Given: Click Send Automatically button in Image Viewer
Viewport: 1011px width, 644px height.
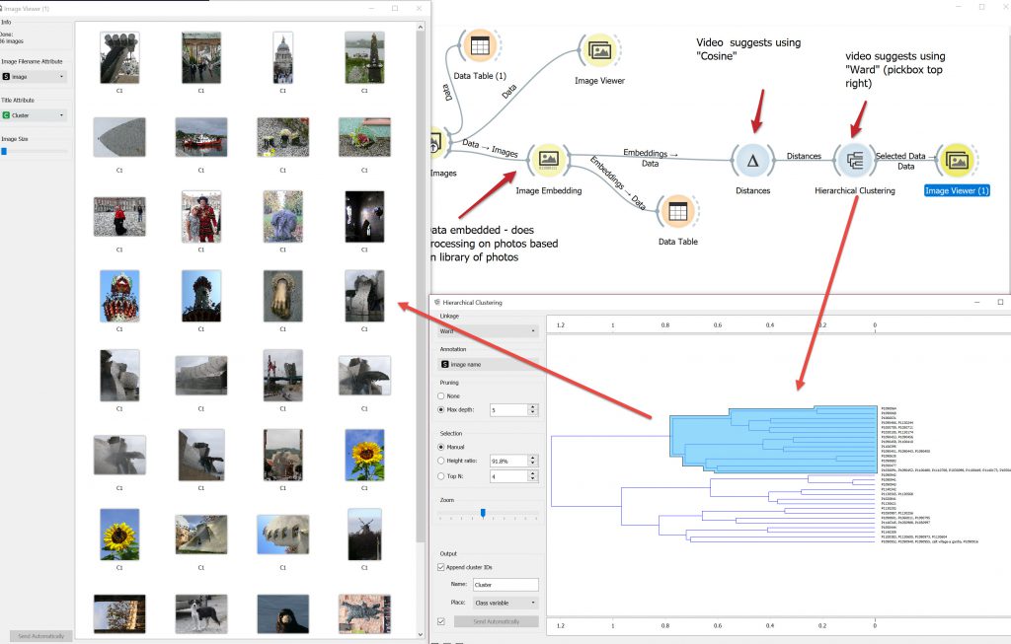Looking at the screenshot, I should 41,636.
